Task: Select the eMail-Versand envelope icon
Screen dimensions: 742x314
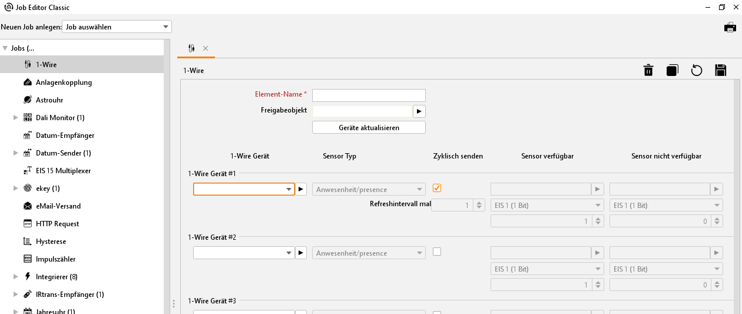Action: (x=27, y=206)
